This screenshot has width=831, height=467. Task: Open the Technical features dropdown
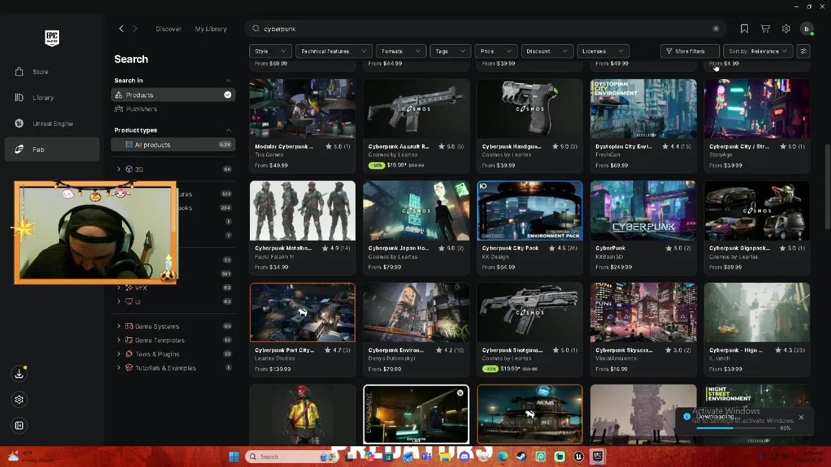334,51
